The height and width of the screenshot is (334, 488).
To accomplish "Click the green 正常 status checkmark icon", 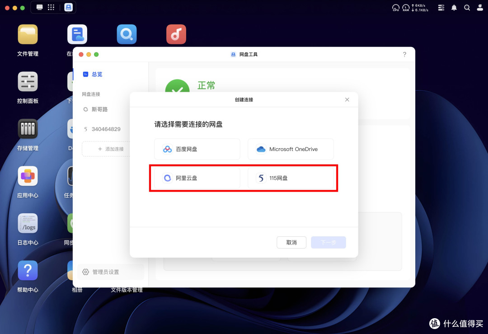I will pyautogui.click(x=177, y=86).
